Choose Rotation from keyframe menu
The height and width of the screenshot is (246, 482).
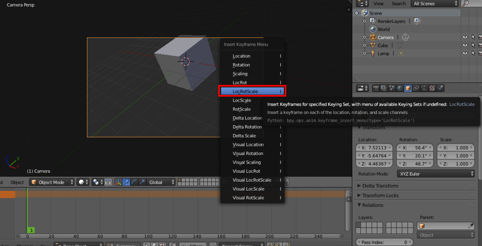(x=252, y=65)
